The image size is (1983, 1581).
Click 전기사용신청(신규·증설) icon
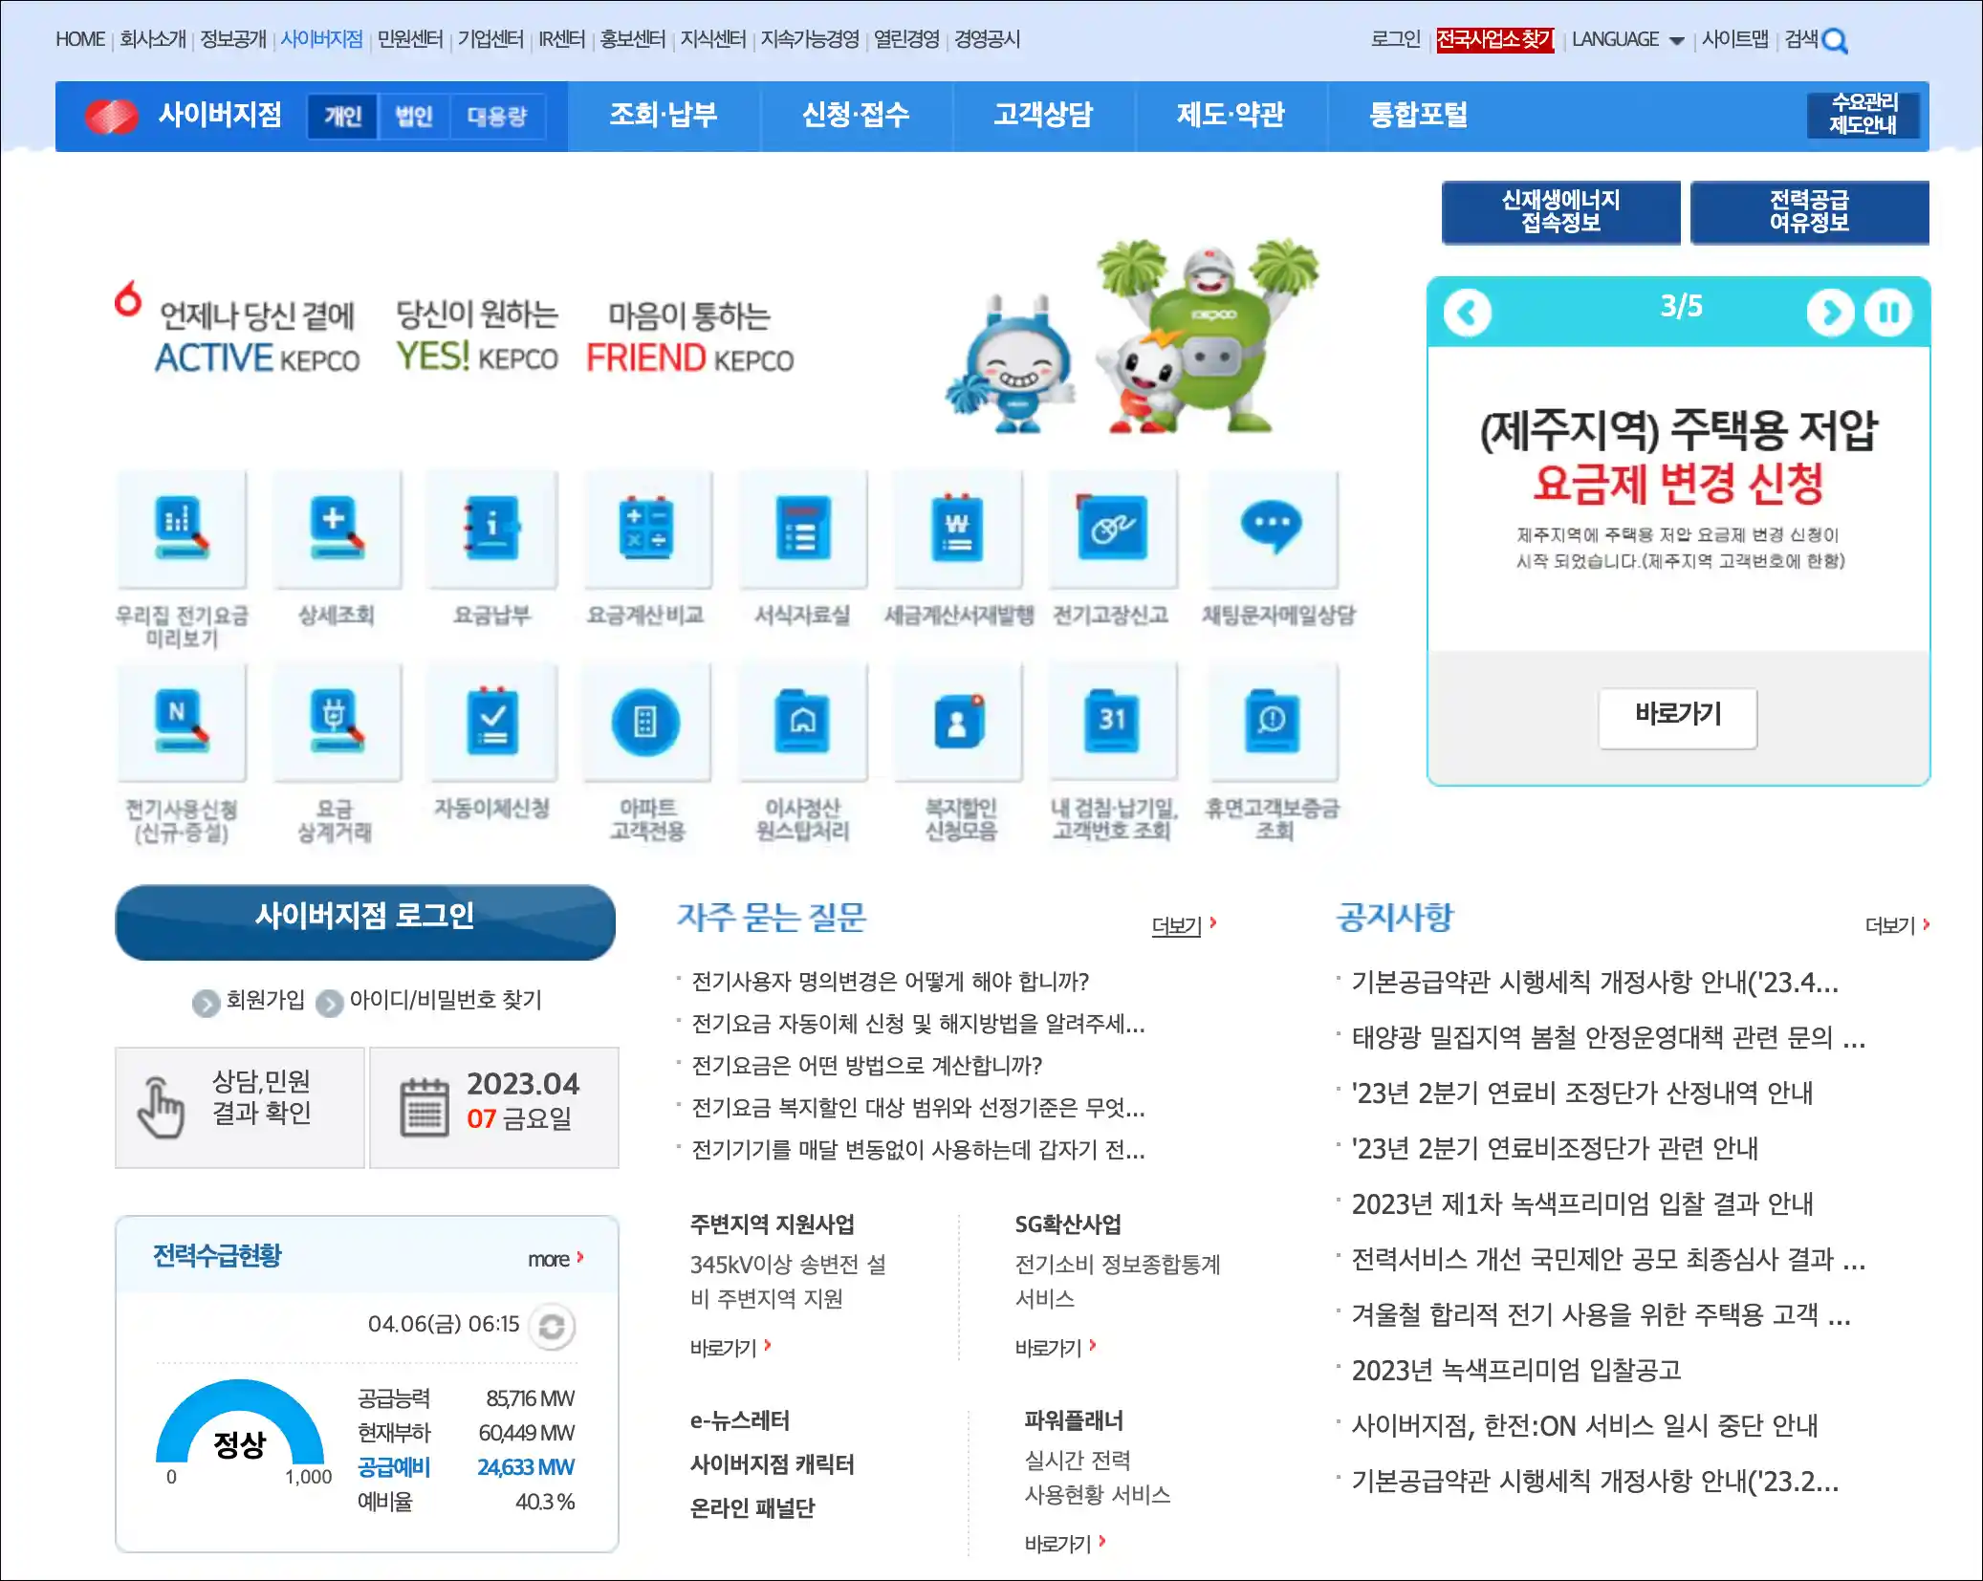point(182,723)
